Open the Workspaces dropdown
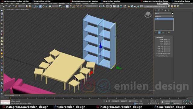This screenshot has width=193, height=109. click(x=186, y=4)
